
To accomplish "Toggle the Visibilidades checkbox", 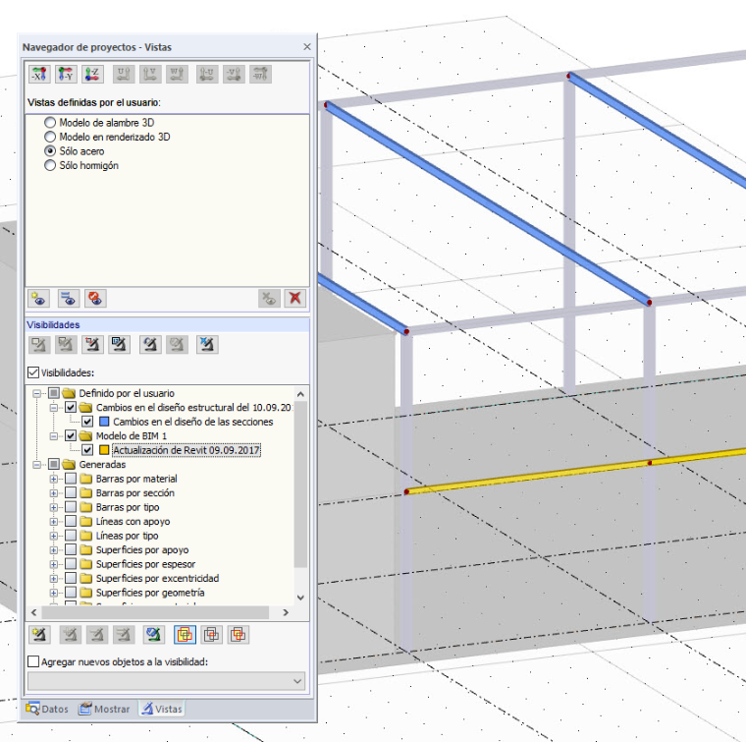I will pyautogui.click(x=33, y=372).
